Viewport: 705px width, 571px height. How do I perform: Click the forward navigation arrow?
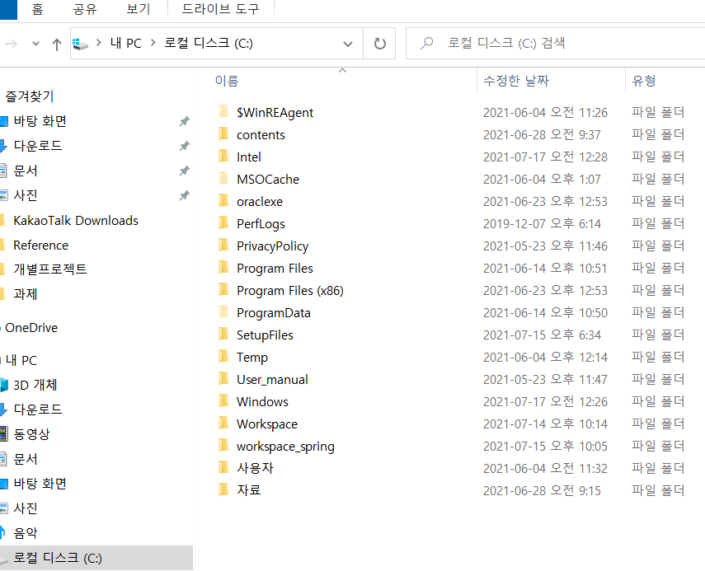pyautogui.click(x=12, y=44)
